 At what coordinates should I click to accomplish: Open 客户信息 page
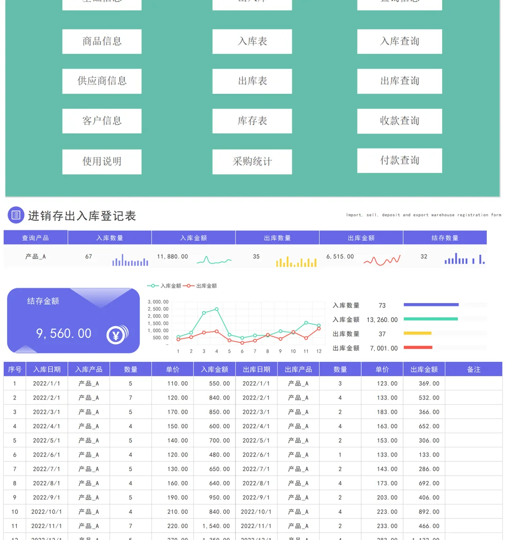pyautogui.click(x=102, y=121)
